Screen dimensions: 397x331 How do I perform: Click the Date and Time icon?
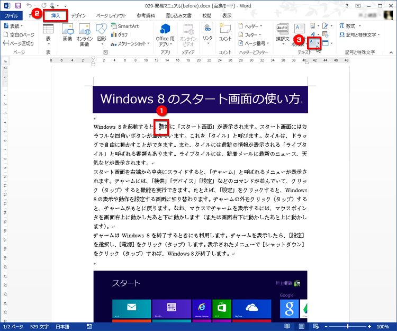point(326,34)
